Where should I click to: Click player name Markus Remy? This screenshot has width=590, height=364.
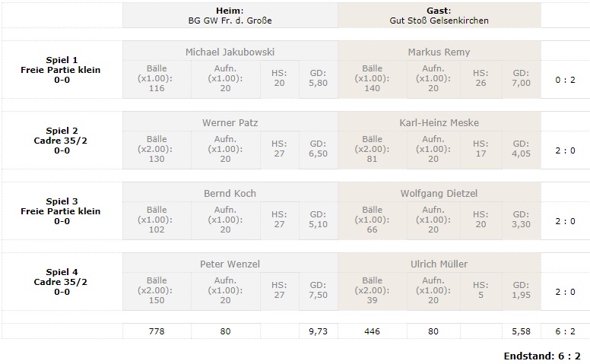[439, 52]
